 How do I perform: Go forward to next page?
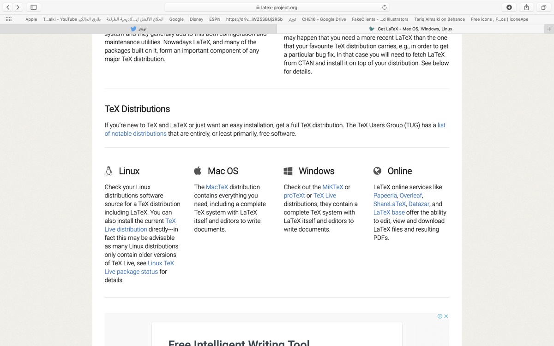(18, 7)
